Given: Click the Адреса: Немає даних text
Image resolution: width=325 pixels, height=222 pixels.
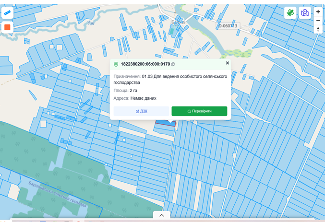Looking at the screenshot, I should click(135, 98).
